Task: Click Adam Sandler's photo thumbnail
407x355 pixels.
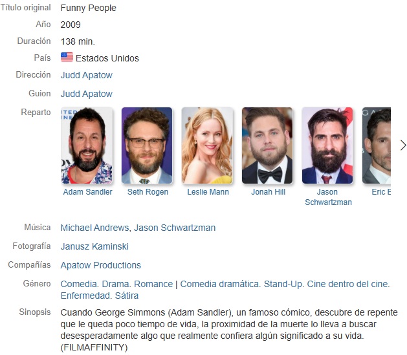Action: [x=87, y=145]
